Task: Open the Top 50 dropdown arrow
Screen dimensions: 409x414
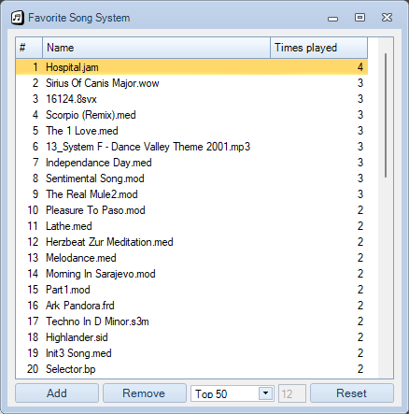Action: (265, 393)
